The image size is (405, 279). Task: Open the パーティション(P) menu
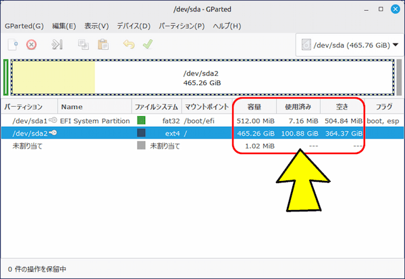[x=181, y=26]
